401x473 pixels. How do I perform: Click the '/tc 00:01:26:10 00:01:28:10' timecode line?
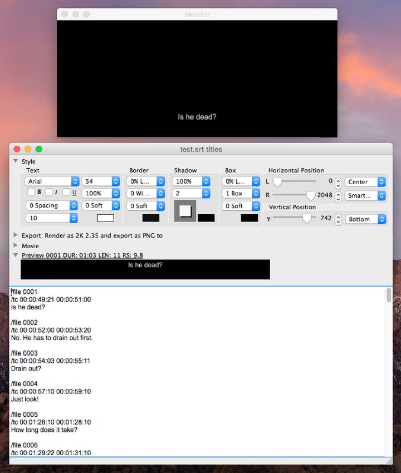(51, 422)
